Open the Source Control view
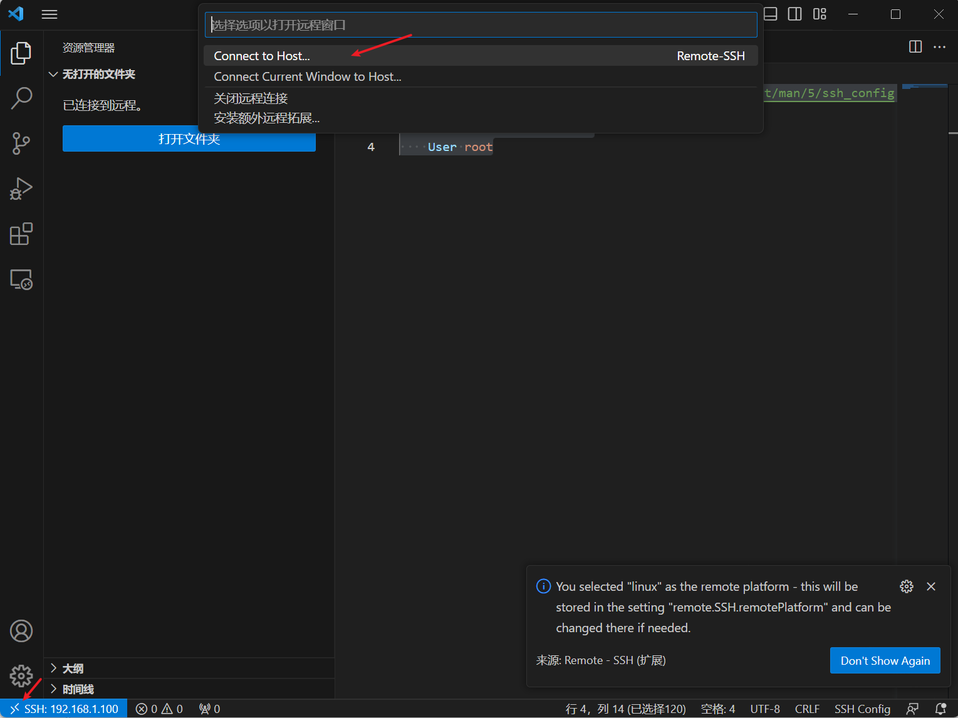The width and height of the screenshot is (958, 718). pos(21,143)
